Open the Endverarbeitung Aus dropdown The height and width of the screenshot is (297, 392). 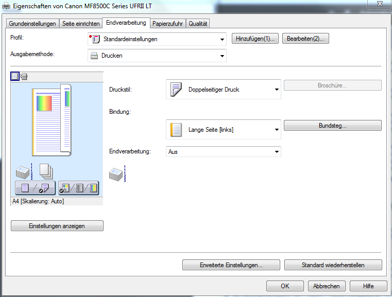click(224, 152)
